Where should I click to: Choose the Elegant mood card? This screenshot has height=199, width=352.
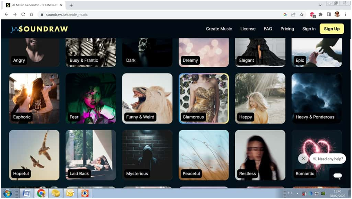260,52
